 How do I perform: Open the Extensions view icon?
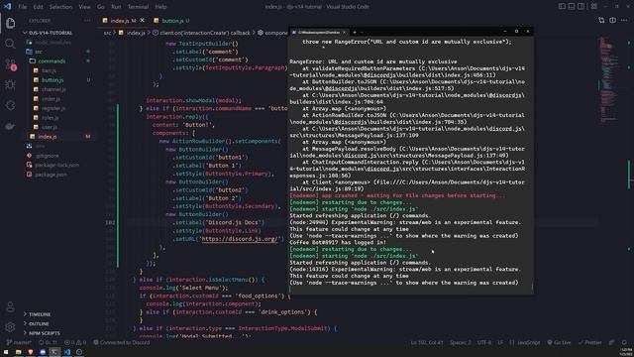coord(10,105)
